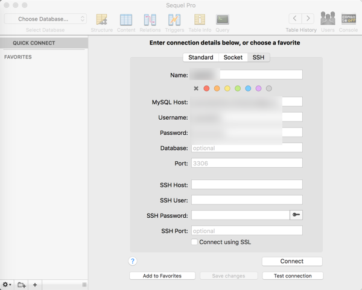This screenshot has width=362, height=290.
Task: Focus the Username input field
Action: tap(247, 117)
